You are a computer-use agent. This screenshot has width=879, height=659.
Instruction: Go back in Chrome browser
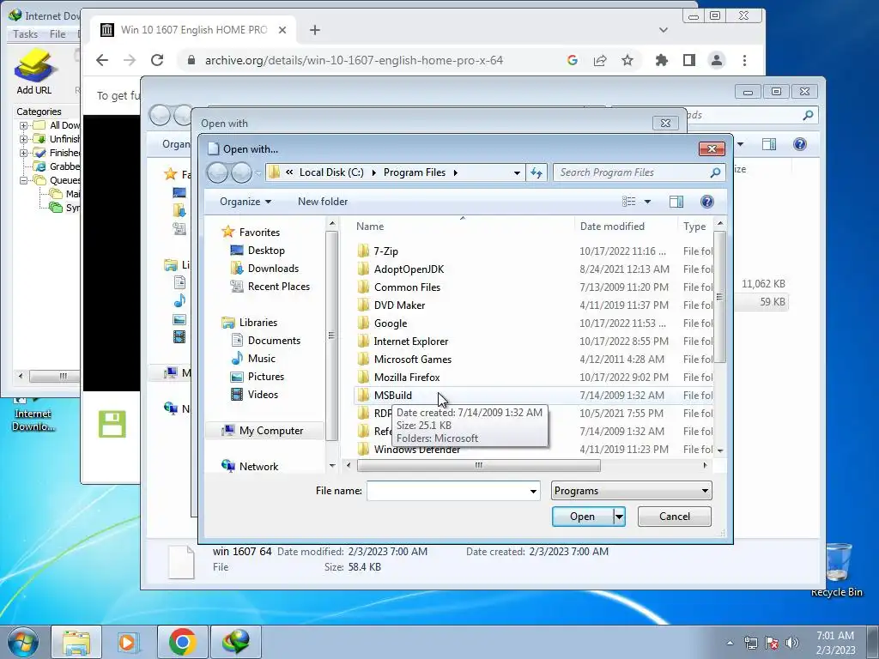coord(102,60)
